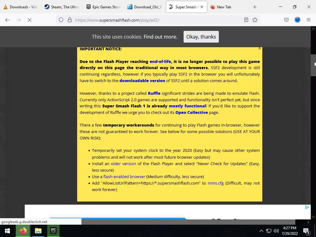This screenshot has width=316, height=237.
Task: Click the horizontal scrollbar at page bottom
Action: 188,222
